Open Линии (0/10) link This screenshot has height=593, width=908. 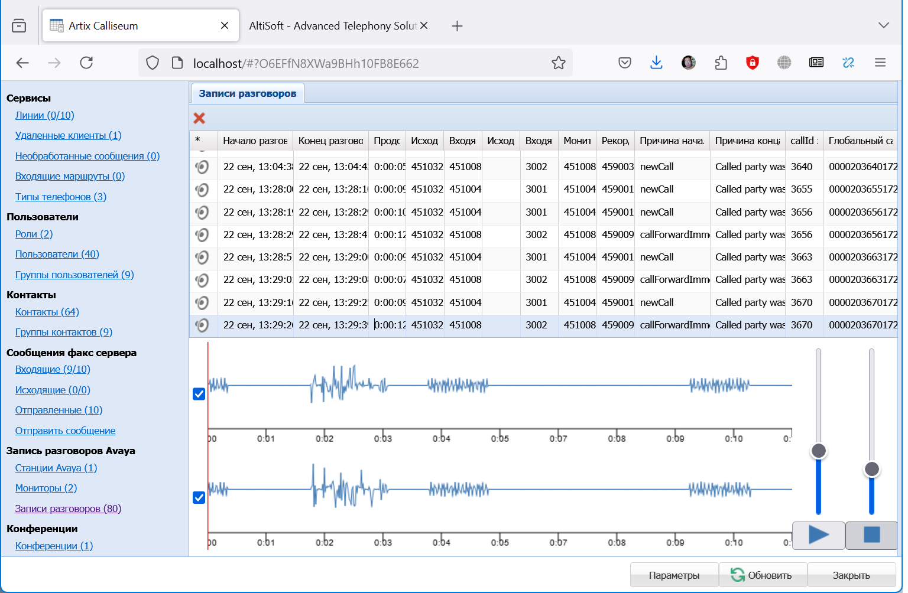pos(45,115)
